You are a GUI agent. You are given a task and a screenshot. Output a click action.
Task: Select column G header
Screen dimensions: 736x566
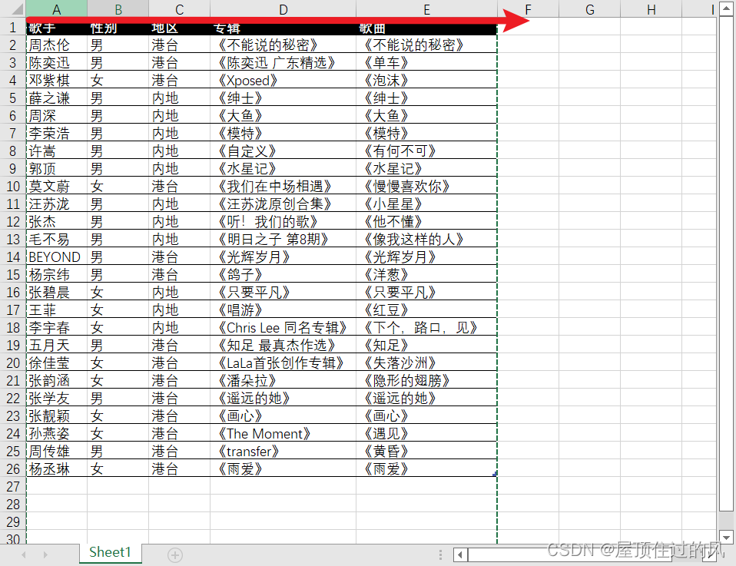[589, 9]
